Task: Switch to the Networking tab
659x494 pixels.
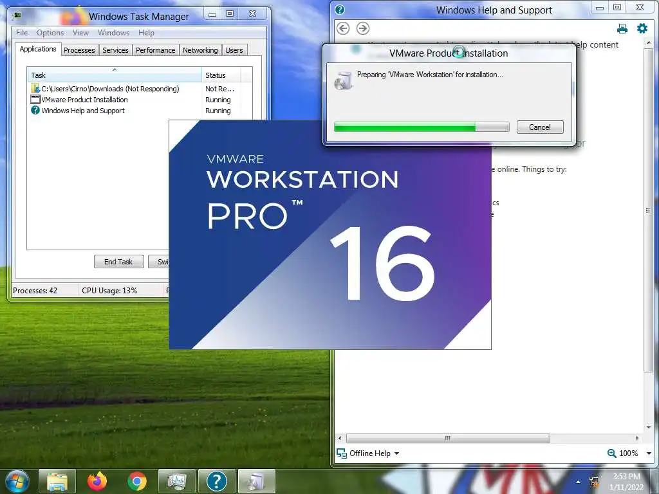Action: tap(201, 50)
